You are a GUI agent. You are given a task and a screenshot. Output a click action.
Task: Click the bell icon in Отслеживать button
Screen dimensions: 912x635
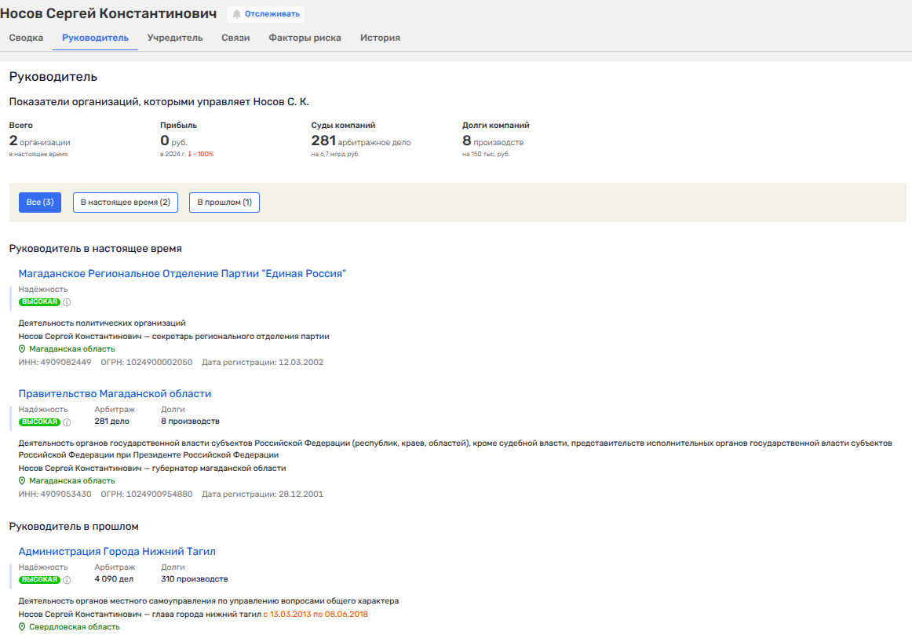(x=237, y=14)
